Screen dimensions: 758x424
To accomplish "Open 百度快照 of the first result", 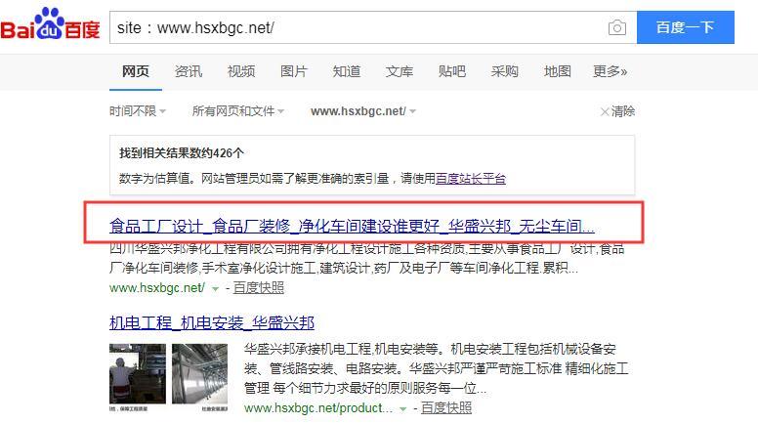I will coord(259,288).
